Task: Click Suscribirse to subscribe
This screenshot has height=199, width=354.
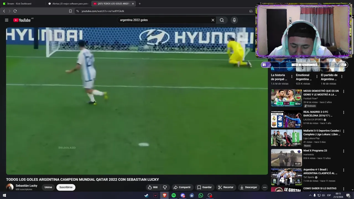Action: [66, 187]
